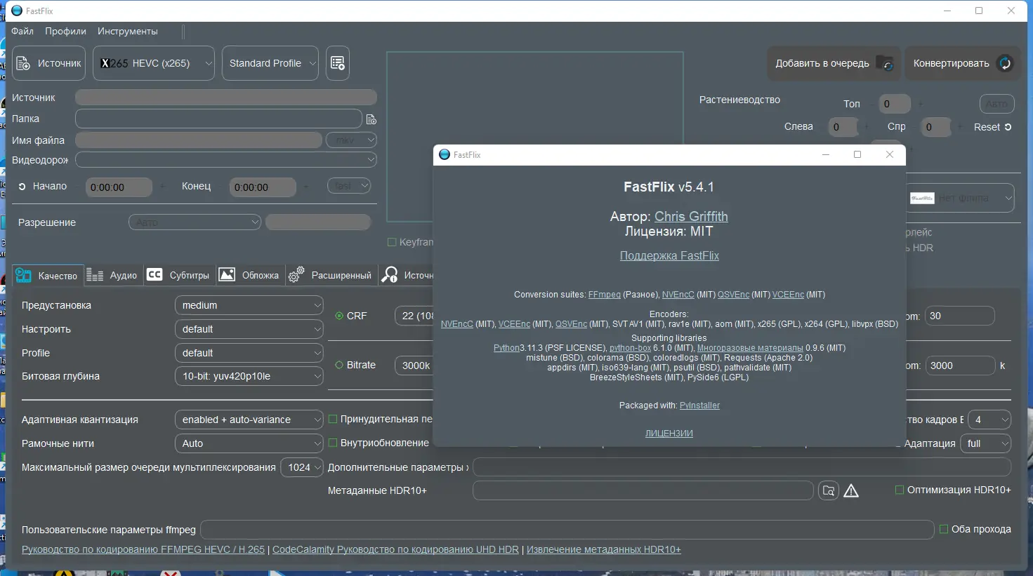This screenshot has height=576, width=1033.
Task: Click Reset in the crop section
Action: (992, 127)
